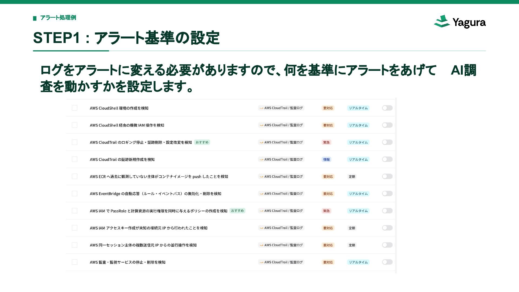
Task: Select checkbox for AWS ECR push 検知 row
Action: coord(75,176)
